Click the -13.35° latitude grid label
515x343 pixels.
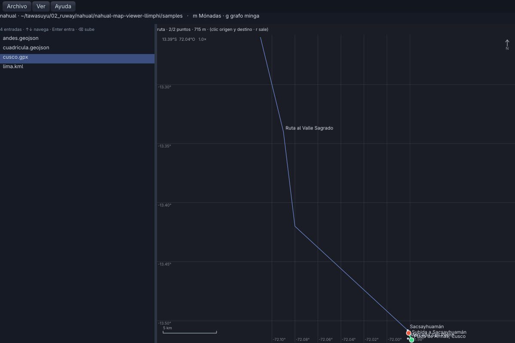click(164, 146)
